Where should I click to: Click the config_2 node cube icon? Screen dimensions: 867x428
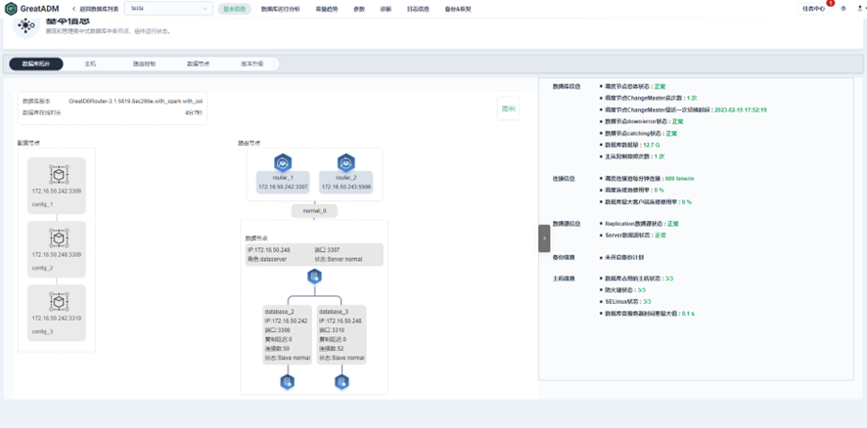coord(58,238)
